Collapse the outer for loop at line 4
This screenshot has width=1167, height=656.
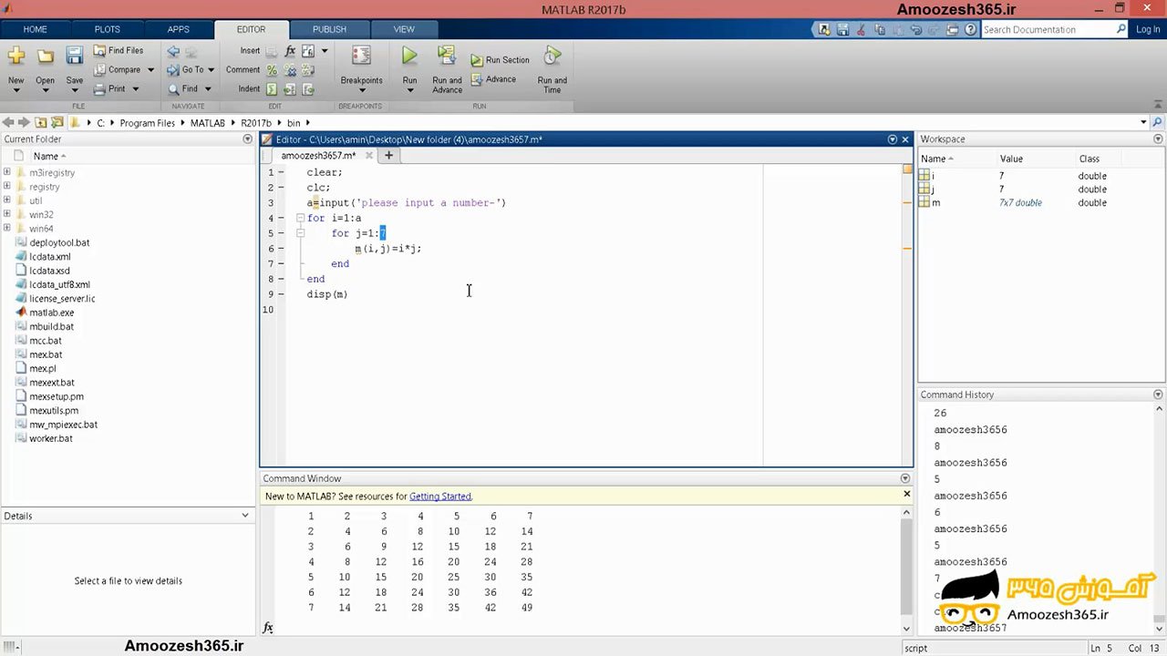tap(300, 218)
